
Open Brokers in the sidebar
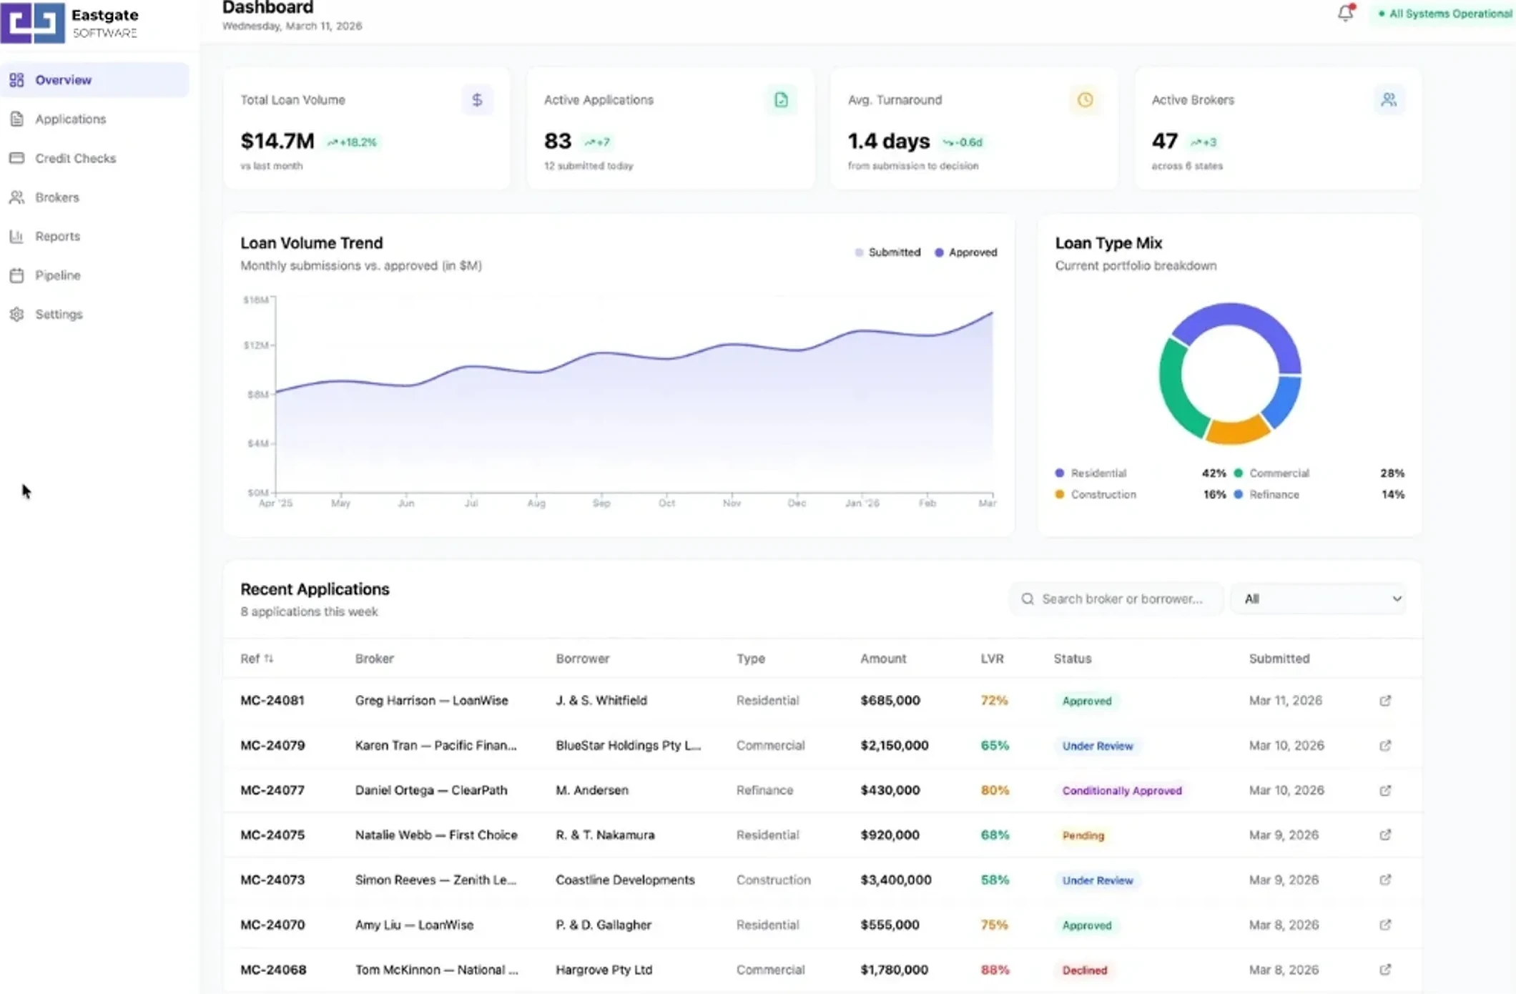[94, 197]
